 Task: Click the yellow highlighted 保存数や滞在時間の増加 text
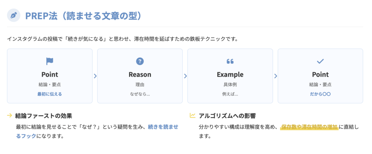click(x=309, y=127)
